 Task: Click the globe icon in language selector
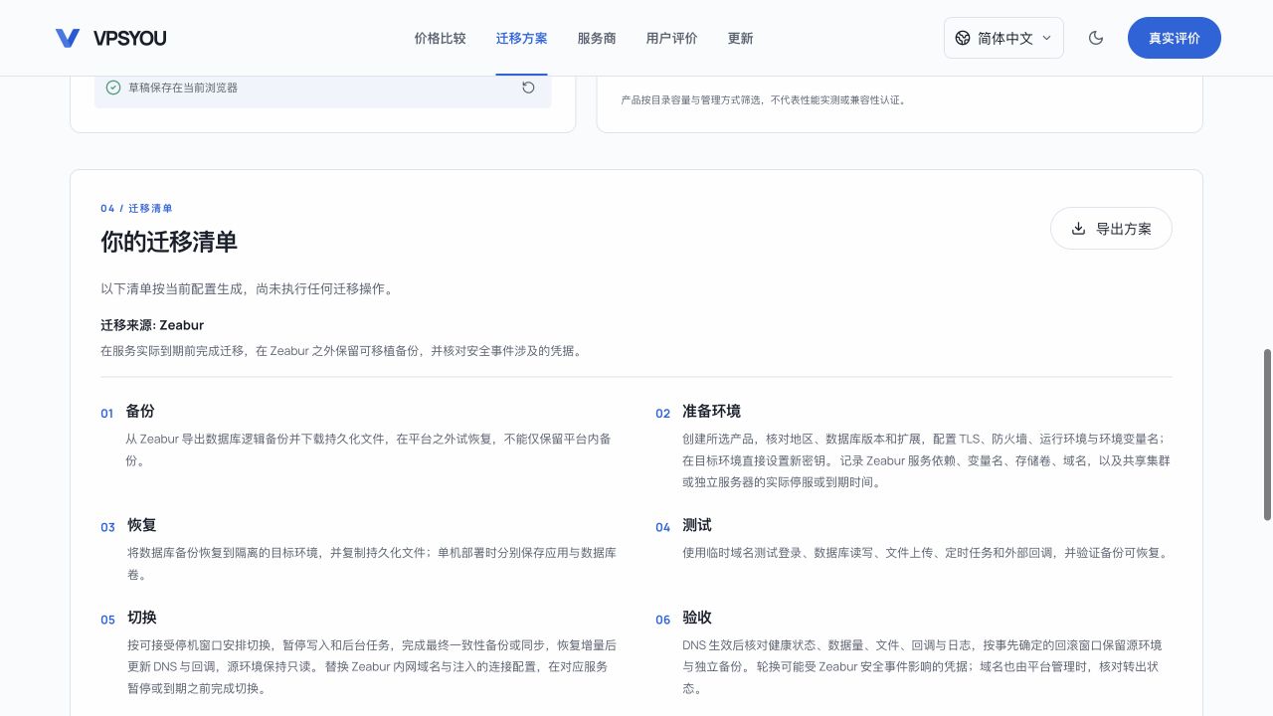[x=963, y=38]
